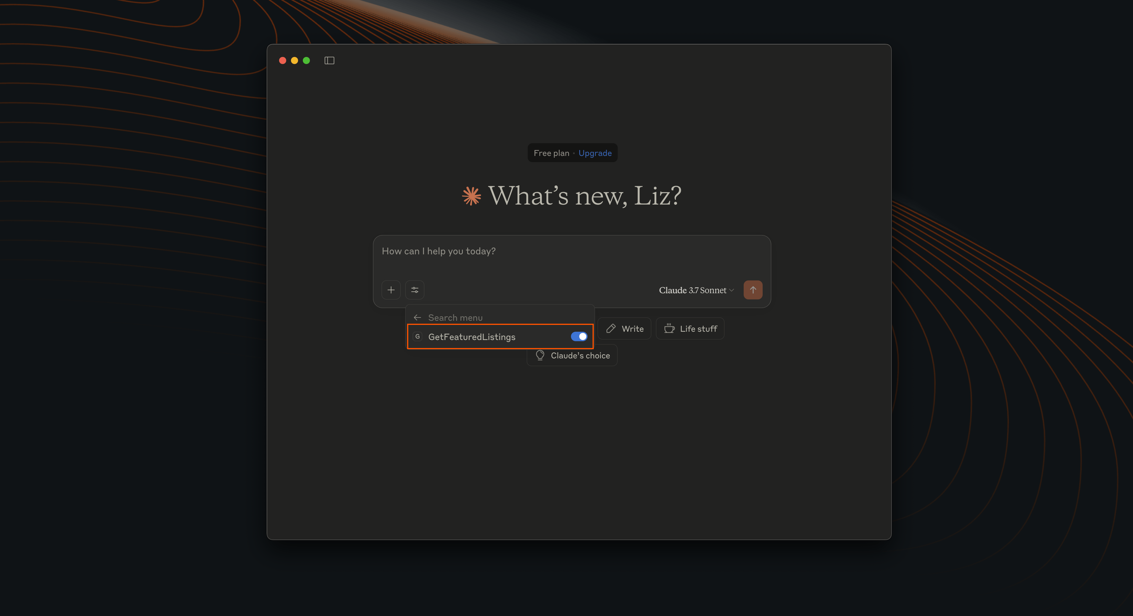Select the pencil icon on the Write button
The height and width of the screenshot is (616, 1133).
(x=611, y=328)
